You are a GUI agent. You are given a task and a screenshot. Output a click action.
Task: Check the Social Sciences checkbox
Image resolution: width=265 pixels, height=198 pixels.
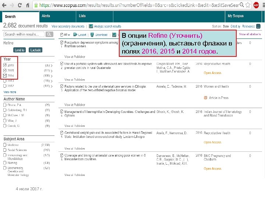5,150
